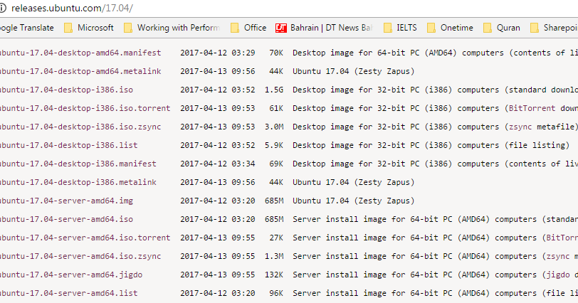The height and width of the screenshot is (303, 578).
Task: Open ubuntu-17.04-desktop-i386.iso.zsync link
Action: (80, 127)
